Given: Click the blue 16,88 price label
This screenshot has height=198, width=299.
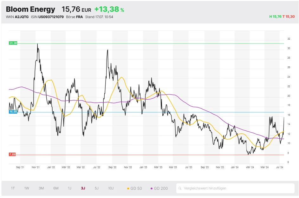Looking at the screenshot, I should tap(13, 112).
